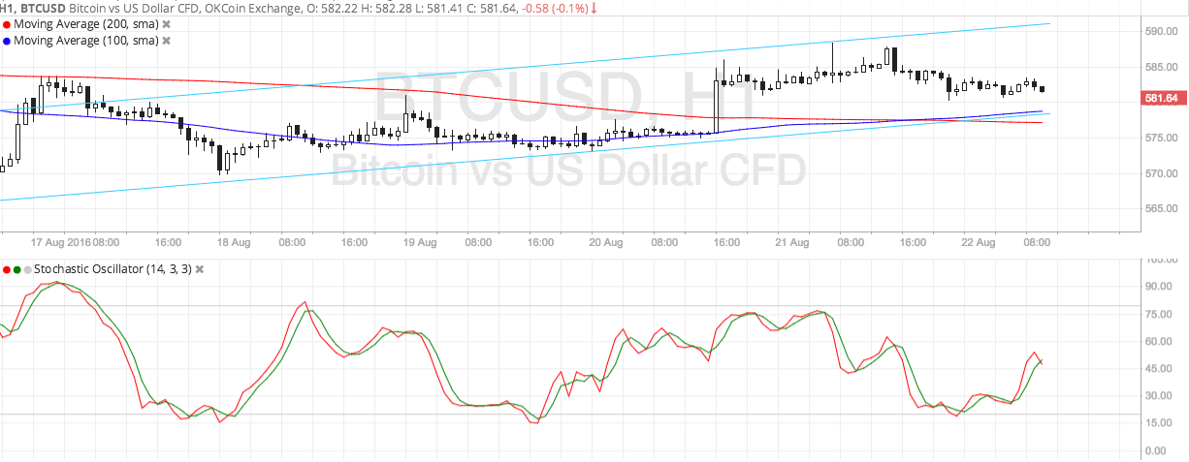This screenshot has height=462, width=1189.
Task: Click the green dot of Stochastic Oscillator
Action: point(17,268)
